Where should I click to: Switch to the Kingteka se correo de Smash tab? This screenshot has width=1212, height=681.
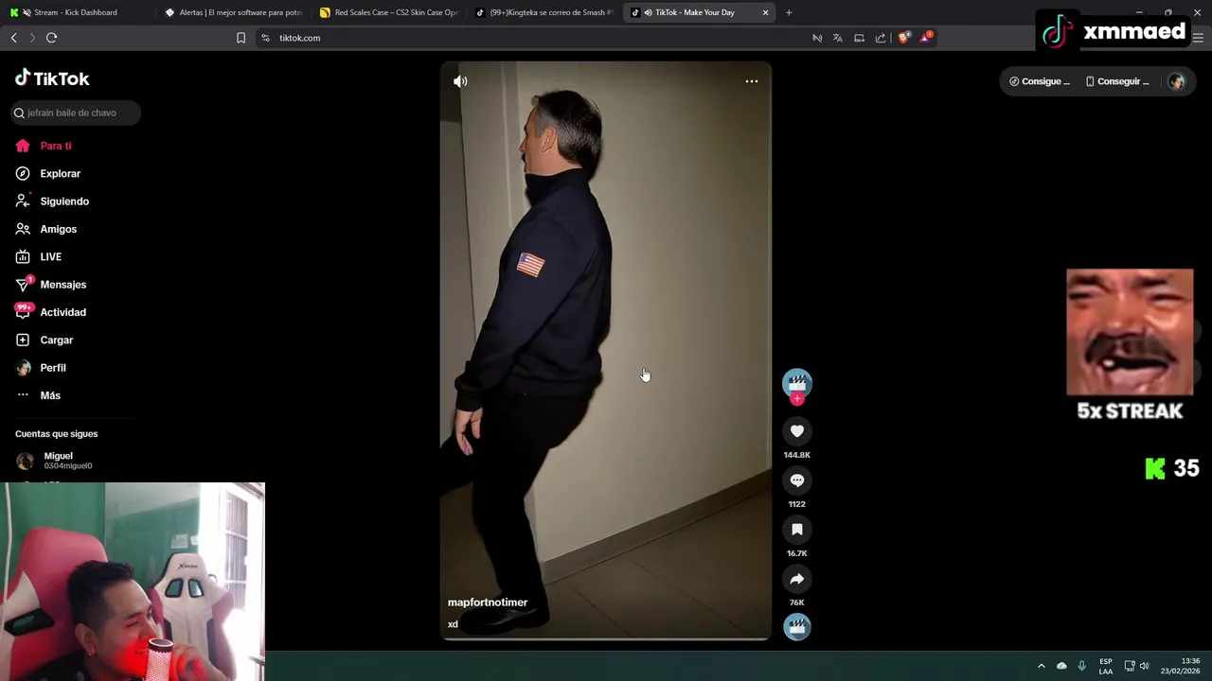tap(544, 12)
